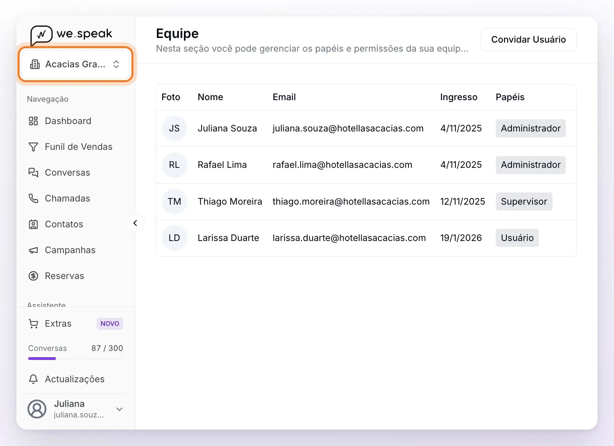Click the Actualizações bell icon

33,379
